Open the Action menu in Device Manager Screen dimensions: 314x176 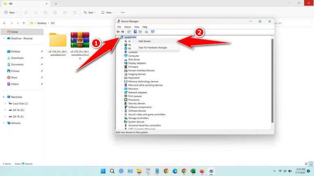(128, 27)
